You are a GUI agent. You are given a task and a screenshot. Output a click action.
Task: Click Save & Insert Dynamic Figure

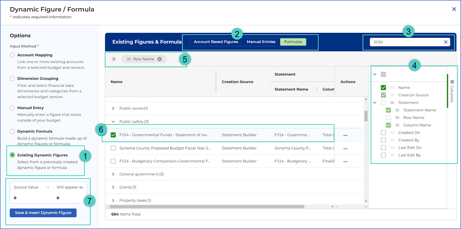[43, 213]
